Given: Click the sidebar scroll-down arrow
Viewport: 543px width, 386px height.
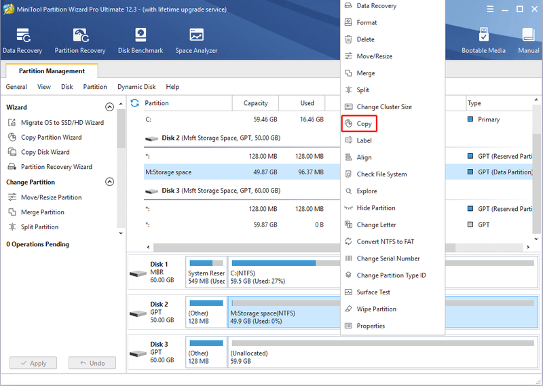Looking at the screenshot, I should tap(121, 233).
